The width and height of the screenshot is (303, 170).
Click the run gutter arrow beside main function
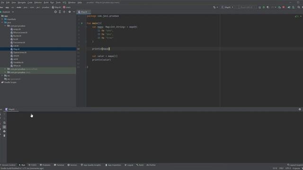tap(82, 23)
